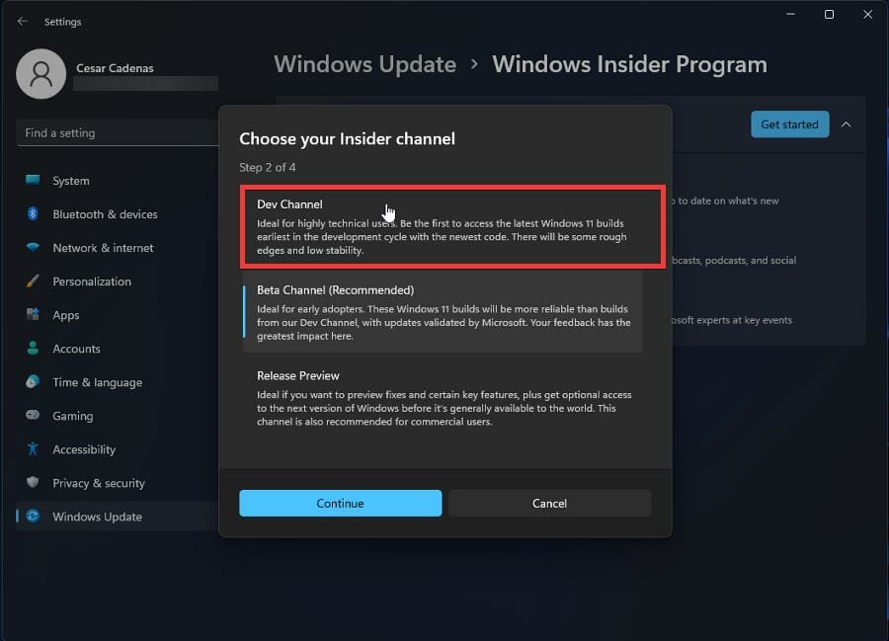The image size is (889, 641).
Task: Focus the Find a setting search field
Action: click(x=118, y=133)
